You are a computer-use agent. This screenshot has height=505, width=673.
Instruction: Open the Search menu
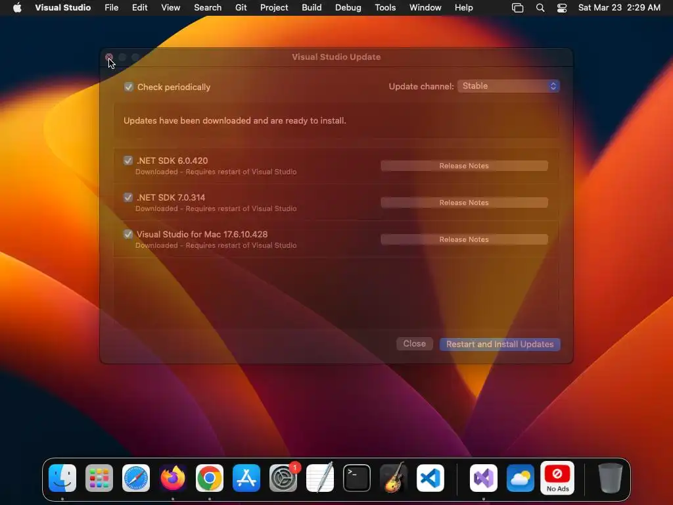[208, 8]
